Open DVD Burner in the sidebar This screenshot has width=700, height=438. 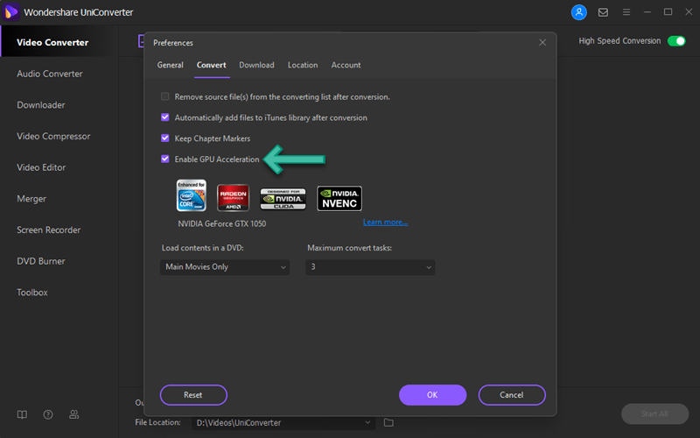(41, 261)
